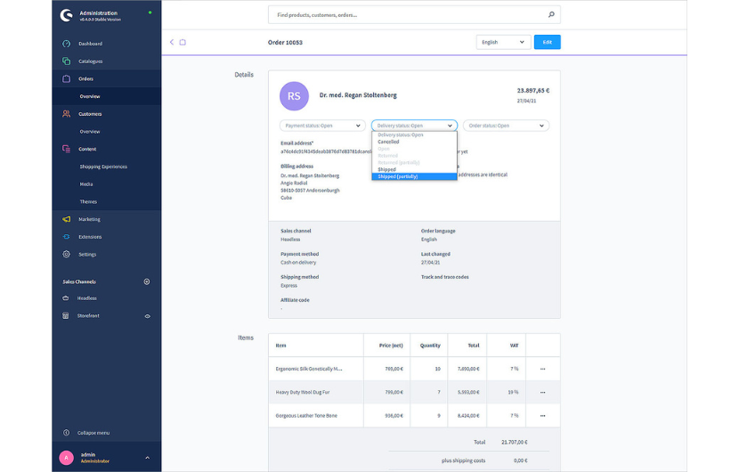The image size is (739, 472).
Task: Click the blue Edit button
Action: pyautogui.click(x=548, y=42)
